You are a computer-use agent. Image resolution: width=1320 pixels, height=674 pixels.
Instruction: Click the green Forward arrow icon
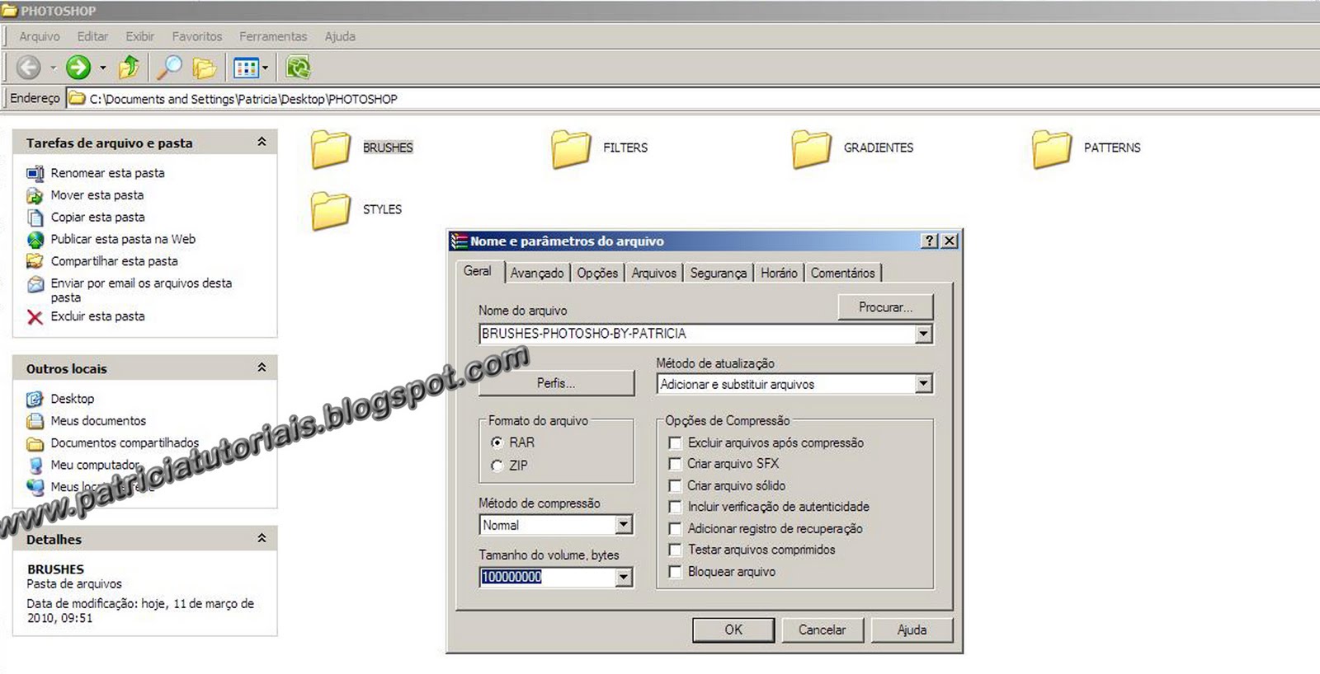pos(78,68)
